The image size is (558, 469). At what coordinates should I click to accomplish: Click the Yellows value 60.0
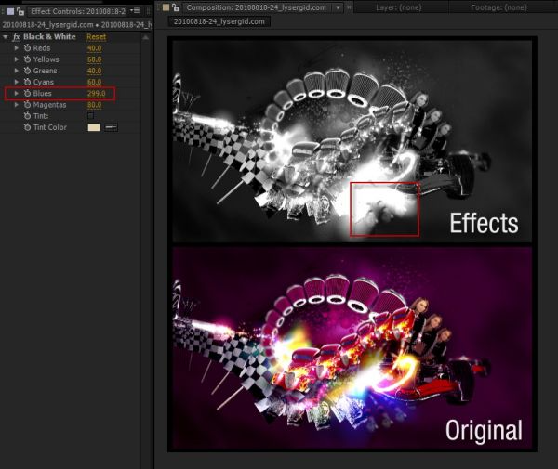[x=94, y=59]
